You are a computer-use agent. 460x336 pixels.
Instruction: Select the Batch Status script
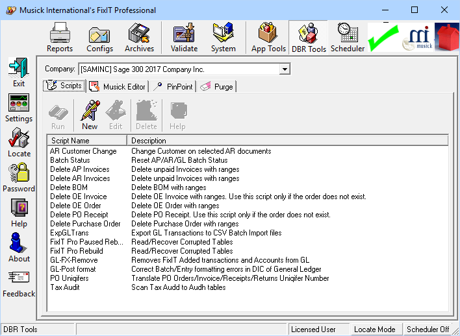[70, 160]
